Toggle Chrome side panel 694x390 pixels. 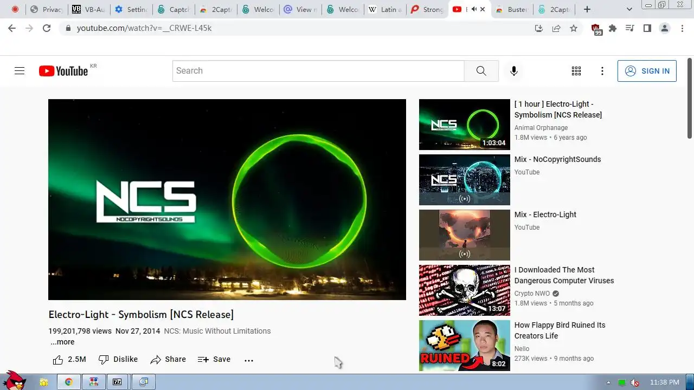647,28
